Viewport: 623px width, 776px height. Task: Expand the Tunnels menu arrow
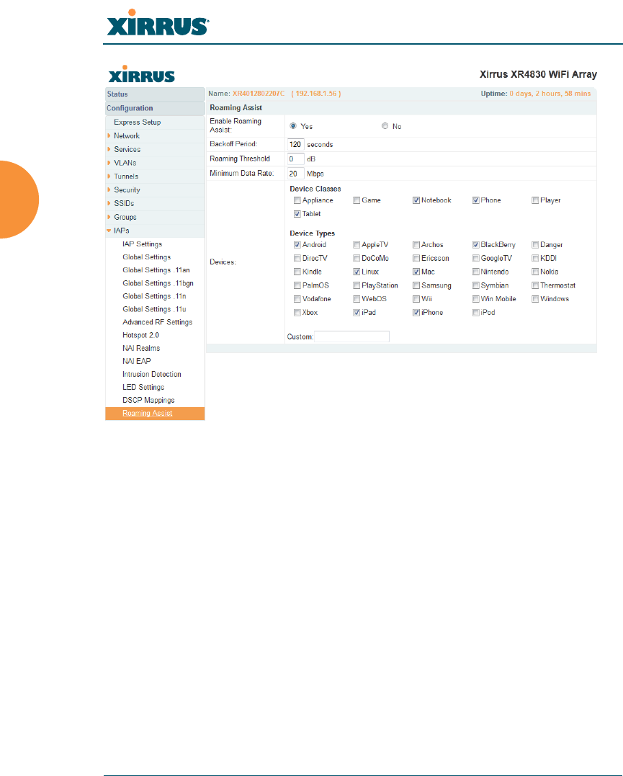coord(109,177)
